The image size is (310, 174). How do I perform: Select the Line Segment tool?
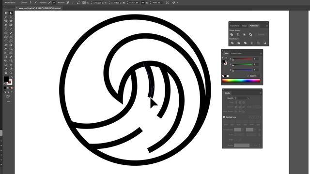[x=11, y=29]
